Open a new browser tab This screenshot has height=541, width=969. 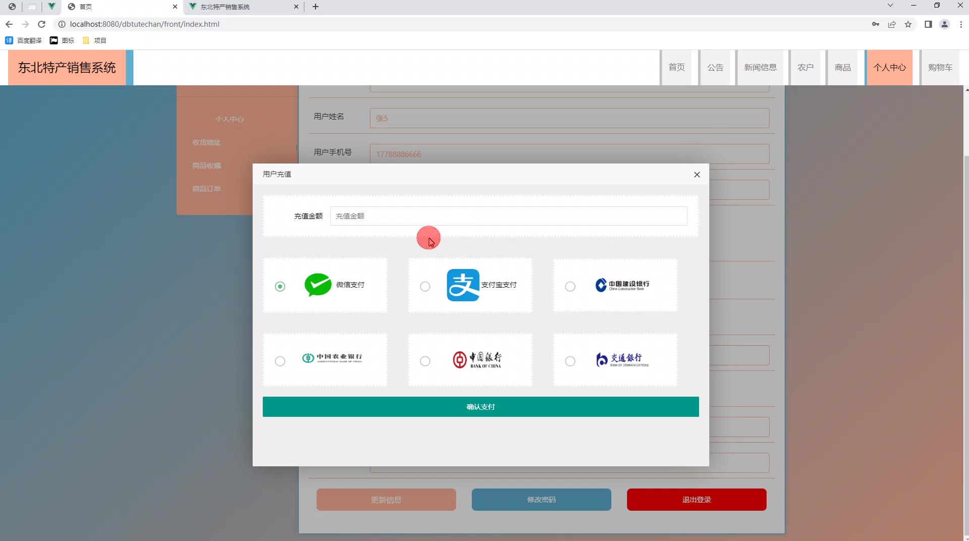[315, 7]
